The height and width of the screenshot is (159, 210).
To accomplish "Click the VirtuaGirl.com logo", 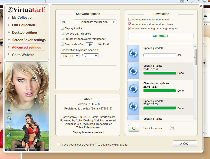I will coord(26,10).
